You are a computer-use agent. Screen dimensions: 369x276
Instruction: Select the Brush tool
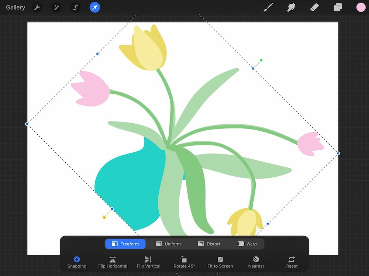268,7
